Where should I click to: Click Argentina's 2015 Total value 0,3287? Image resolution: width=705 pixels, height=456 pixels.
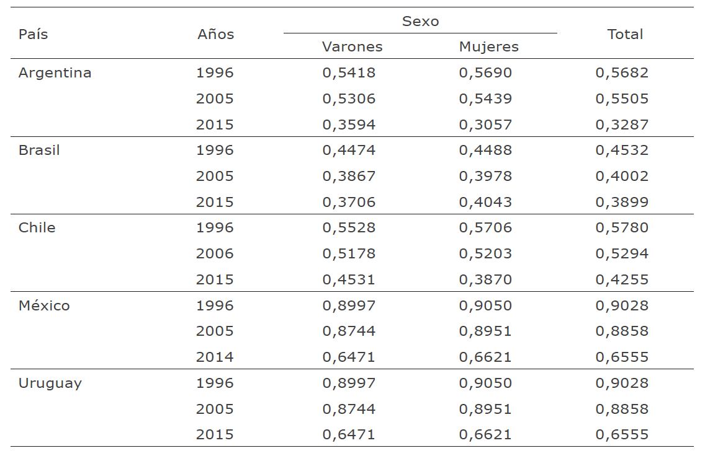[x=622, y=125]
